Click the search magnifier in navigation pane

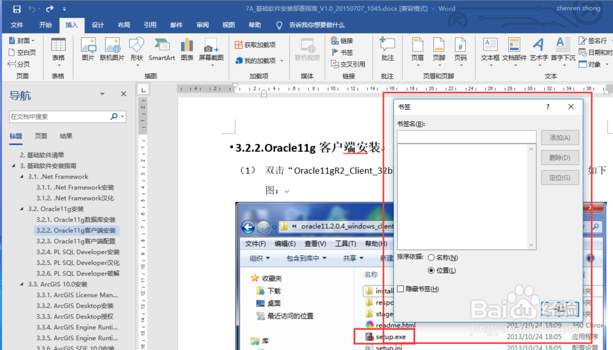point(114,116)
